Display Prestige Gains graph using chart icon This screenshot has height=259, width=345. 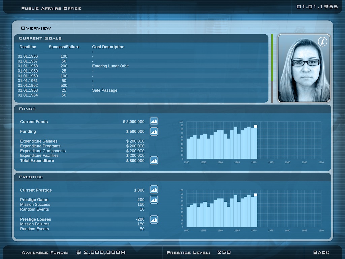pos(154,200)
